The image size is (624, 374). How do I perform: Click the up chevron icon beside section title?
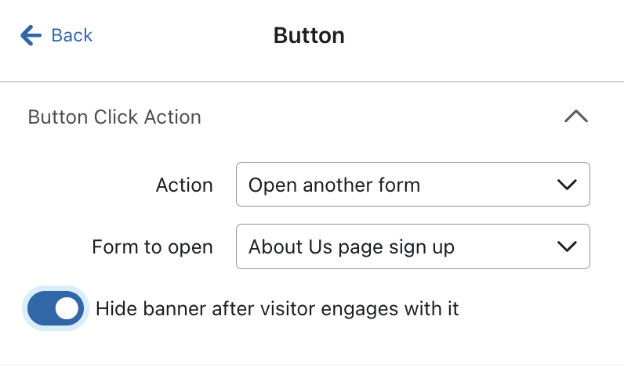[x=575, y=117]
